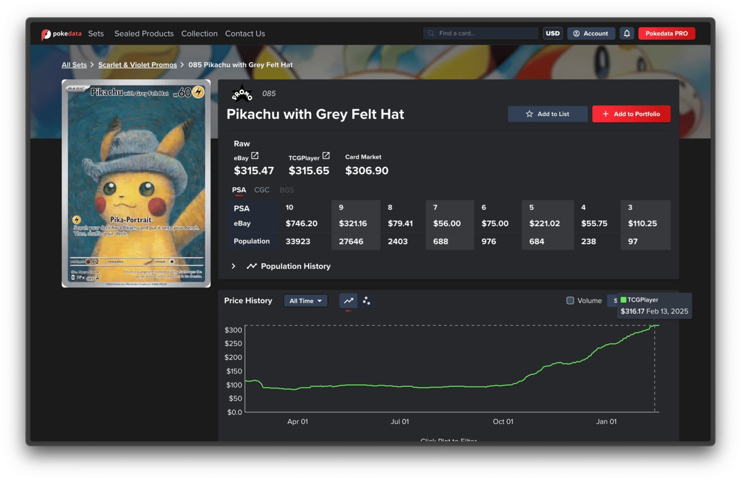Open Sealed Products page
Image resolution: width=741 pixels, height=480 pixels.
144,34
